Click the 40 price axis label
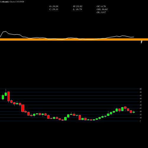 tap(141, 99)
